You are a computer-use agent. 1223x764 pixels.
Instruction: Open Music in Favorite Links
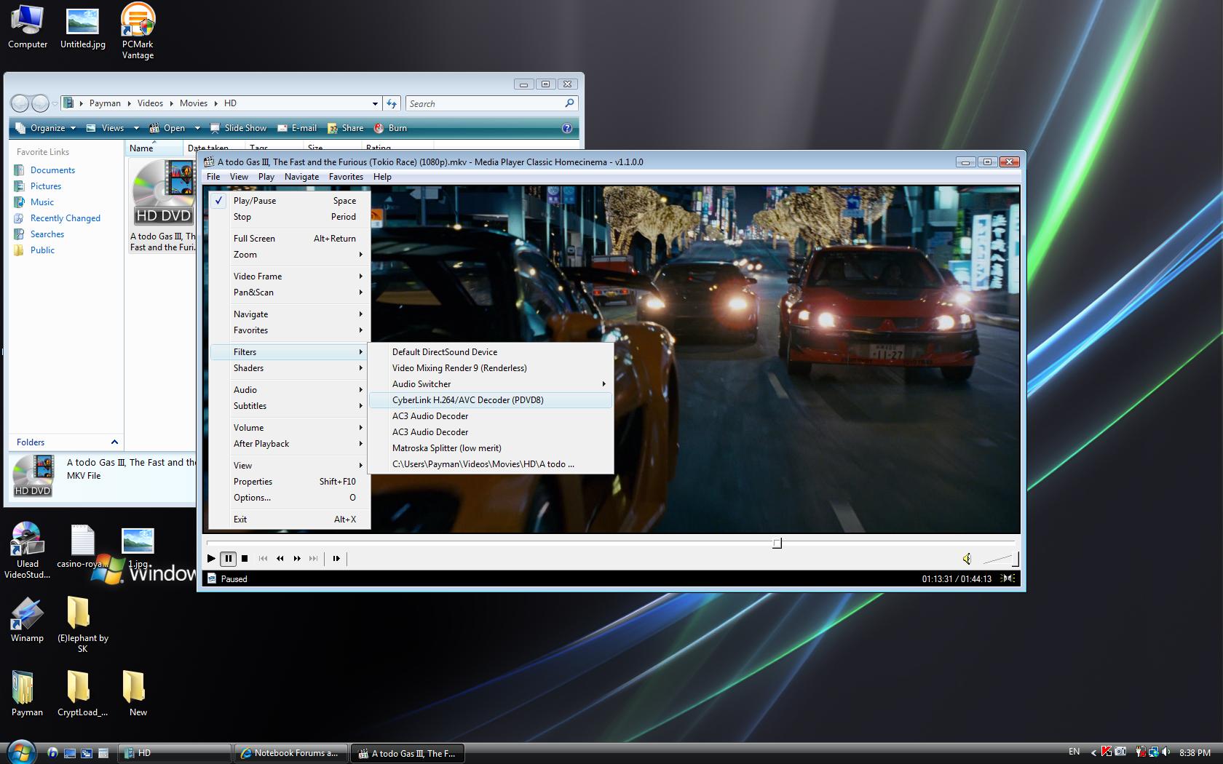(33, 202)
